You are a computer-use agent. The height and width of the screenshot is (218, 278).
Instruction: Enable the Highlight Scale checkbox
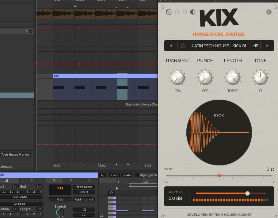[137, 175]
